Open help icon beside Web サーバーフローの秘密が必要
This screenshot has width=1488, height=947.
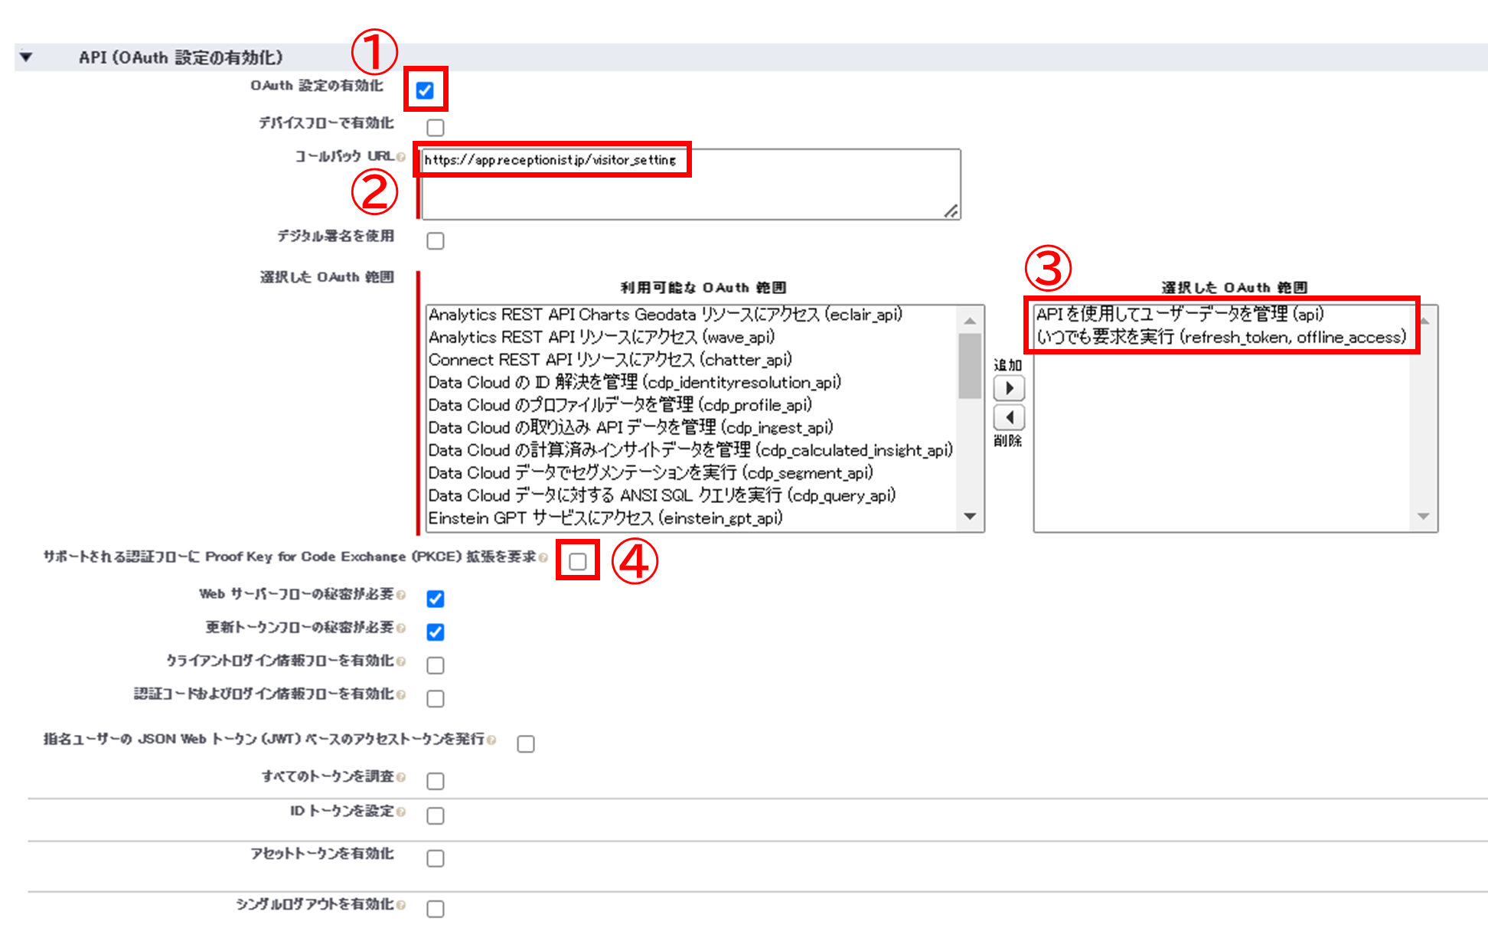click(401, 595)
